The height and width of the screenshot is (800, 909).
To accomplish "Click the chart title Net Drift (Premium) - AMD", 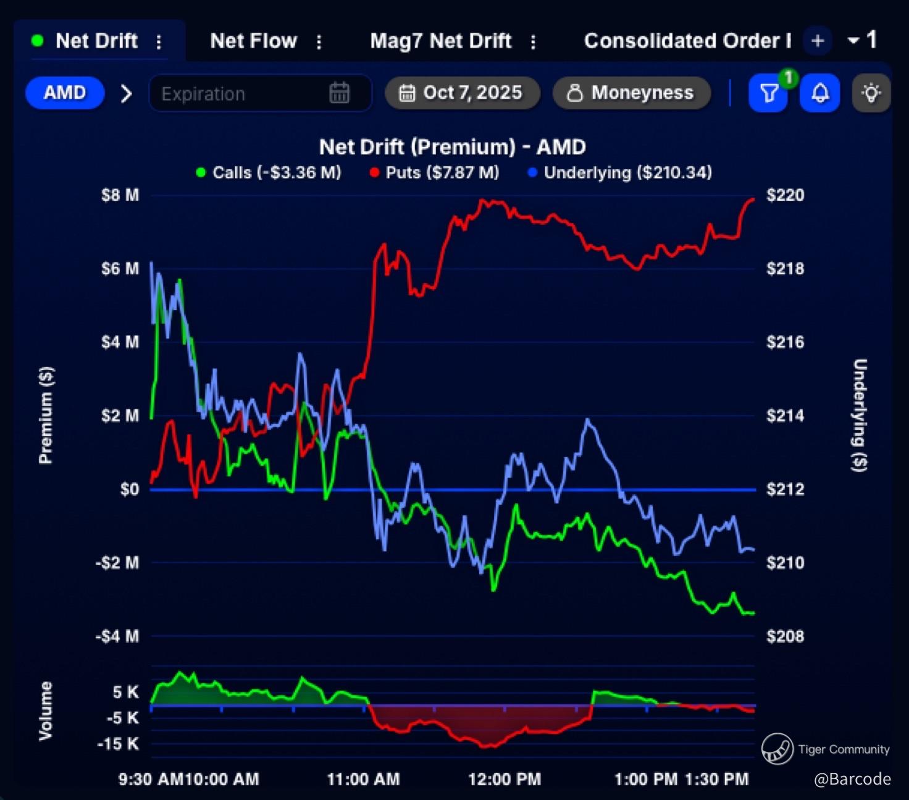I will point(453,147).
